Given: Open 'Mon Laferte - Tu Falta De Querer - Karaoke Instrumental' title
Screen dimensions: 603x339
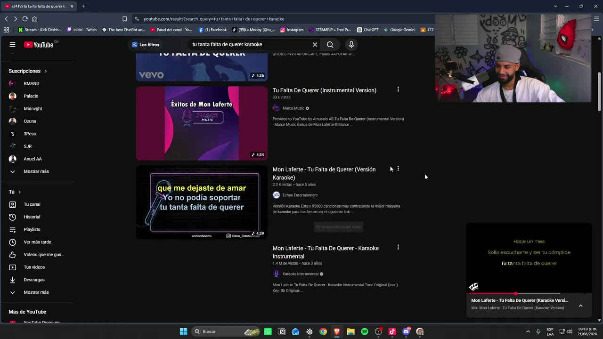Looking at the screenshot, I should pos(326,252).
